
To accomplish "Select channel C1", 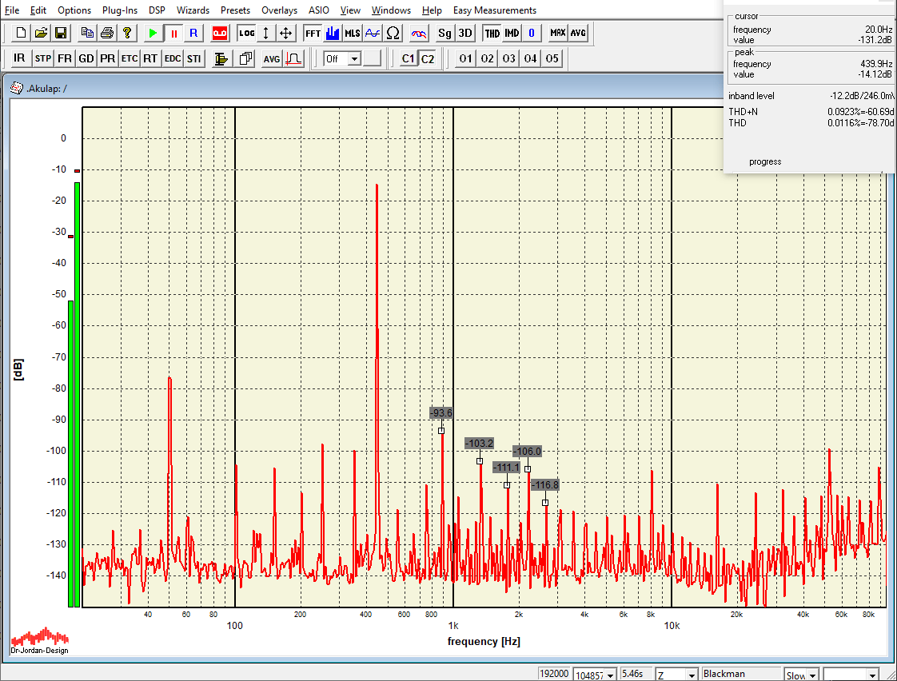I will 408,58.
